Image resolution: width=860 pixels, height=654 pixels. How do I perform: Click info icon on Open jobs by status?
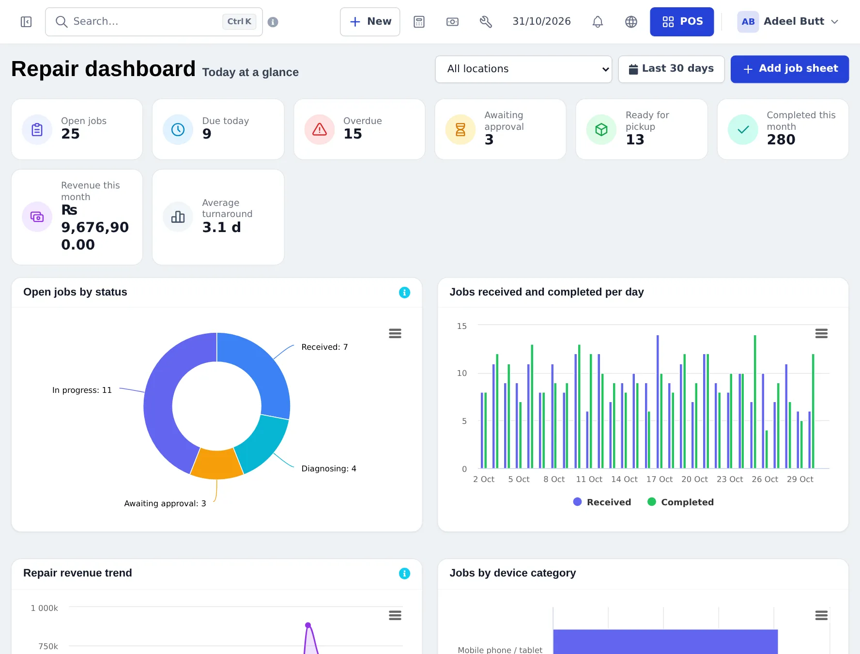coord(404,293)
